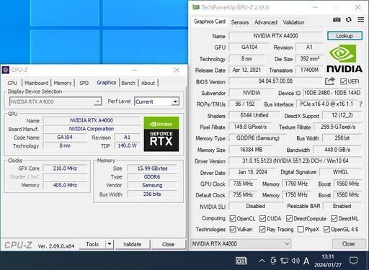Open the Advanced tab in GPU-Z

click(x=266, y=22)
